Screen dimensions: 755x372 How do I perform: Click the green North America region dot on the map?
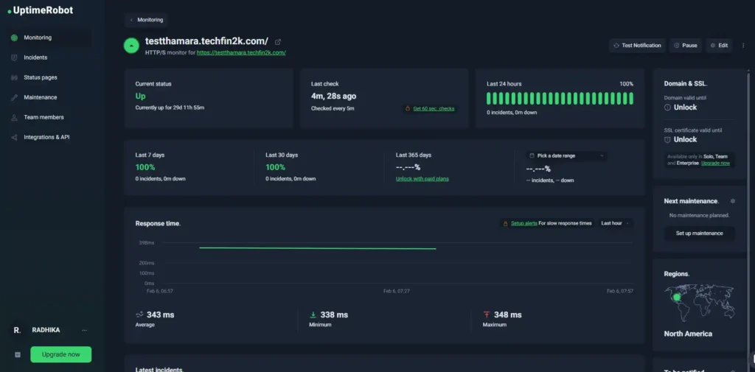click(677, 298)
